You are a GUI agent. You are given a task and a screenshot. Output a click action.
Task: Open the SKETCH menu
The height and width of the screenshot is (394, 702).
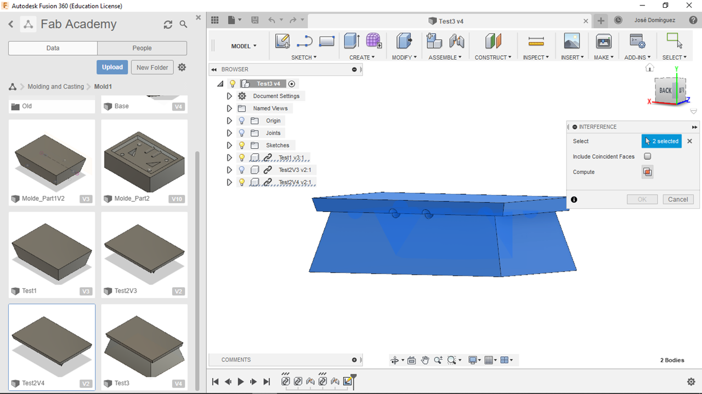pyautogui.click(x=304, y=57)
